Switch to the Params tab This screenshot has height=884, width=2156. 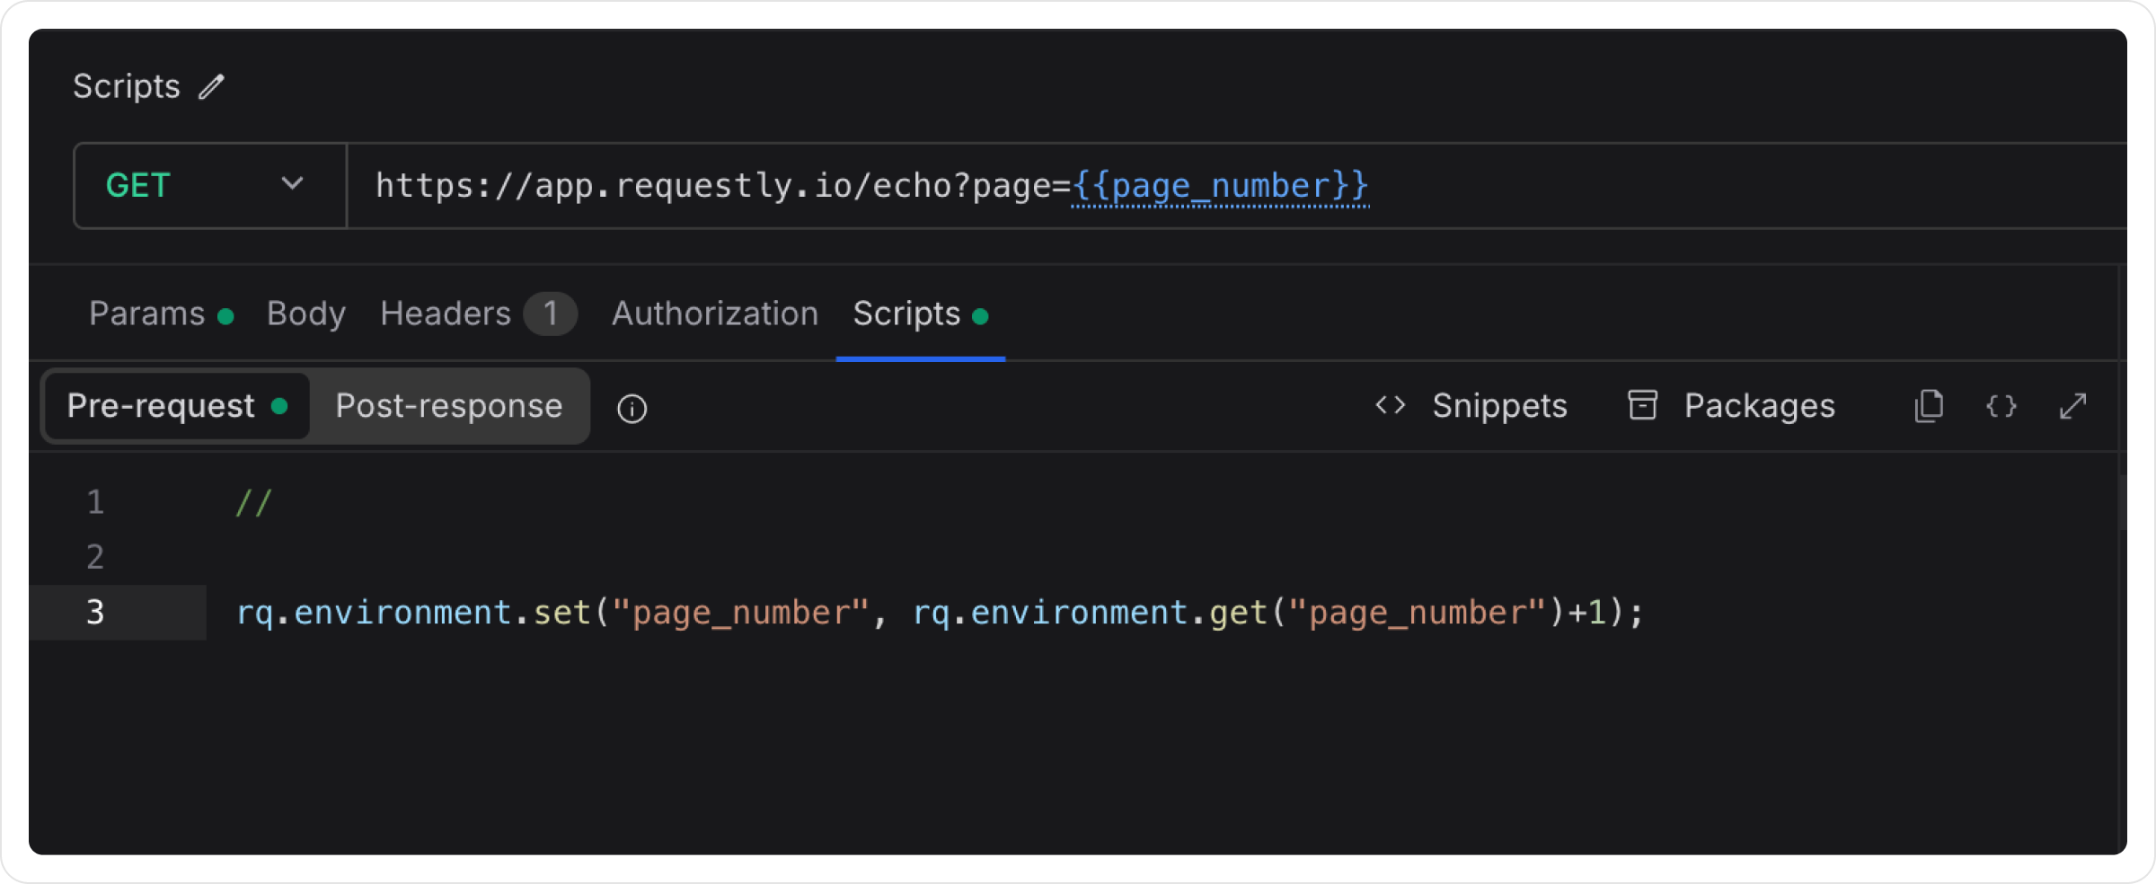coord(161,314)
